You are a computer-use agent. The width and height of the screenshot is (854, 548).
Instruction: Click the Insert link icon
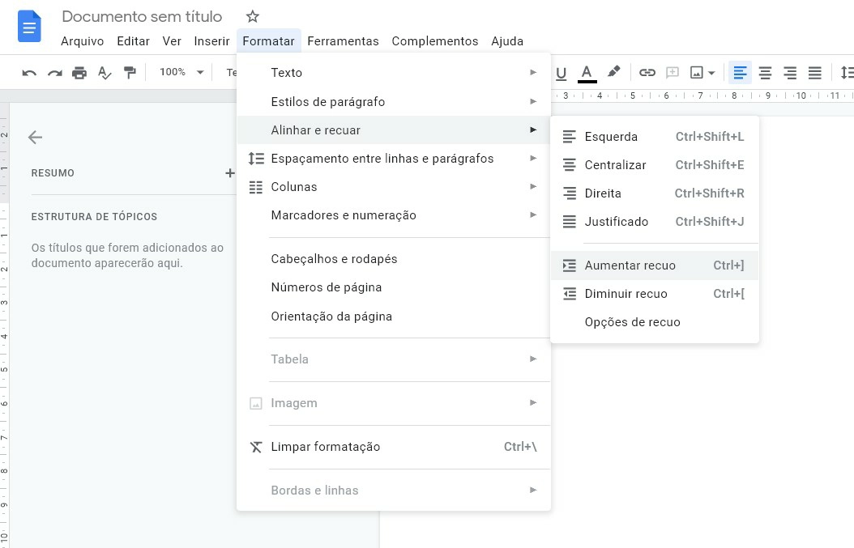[647, 72]
